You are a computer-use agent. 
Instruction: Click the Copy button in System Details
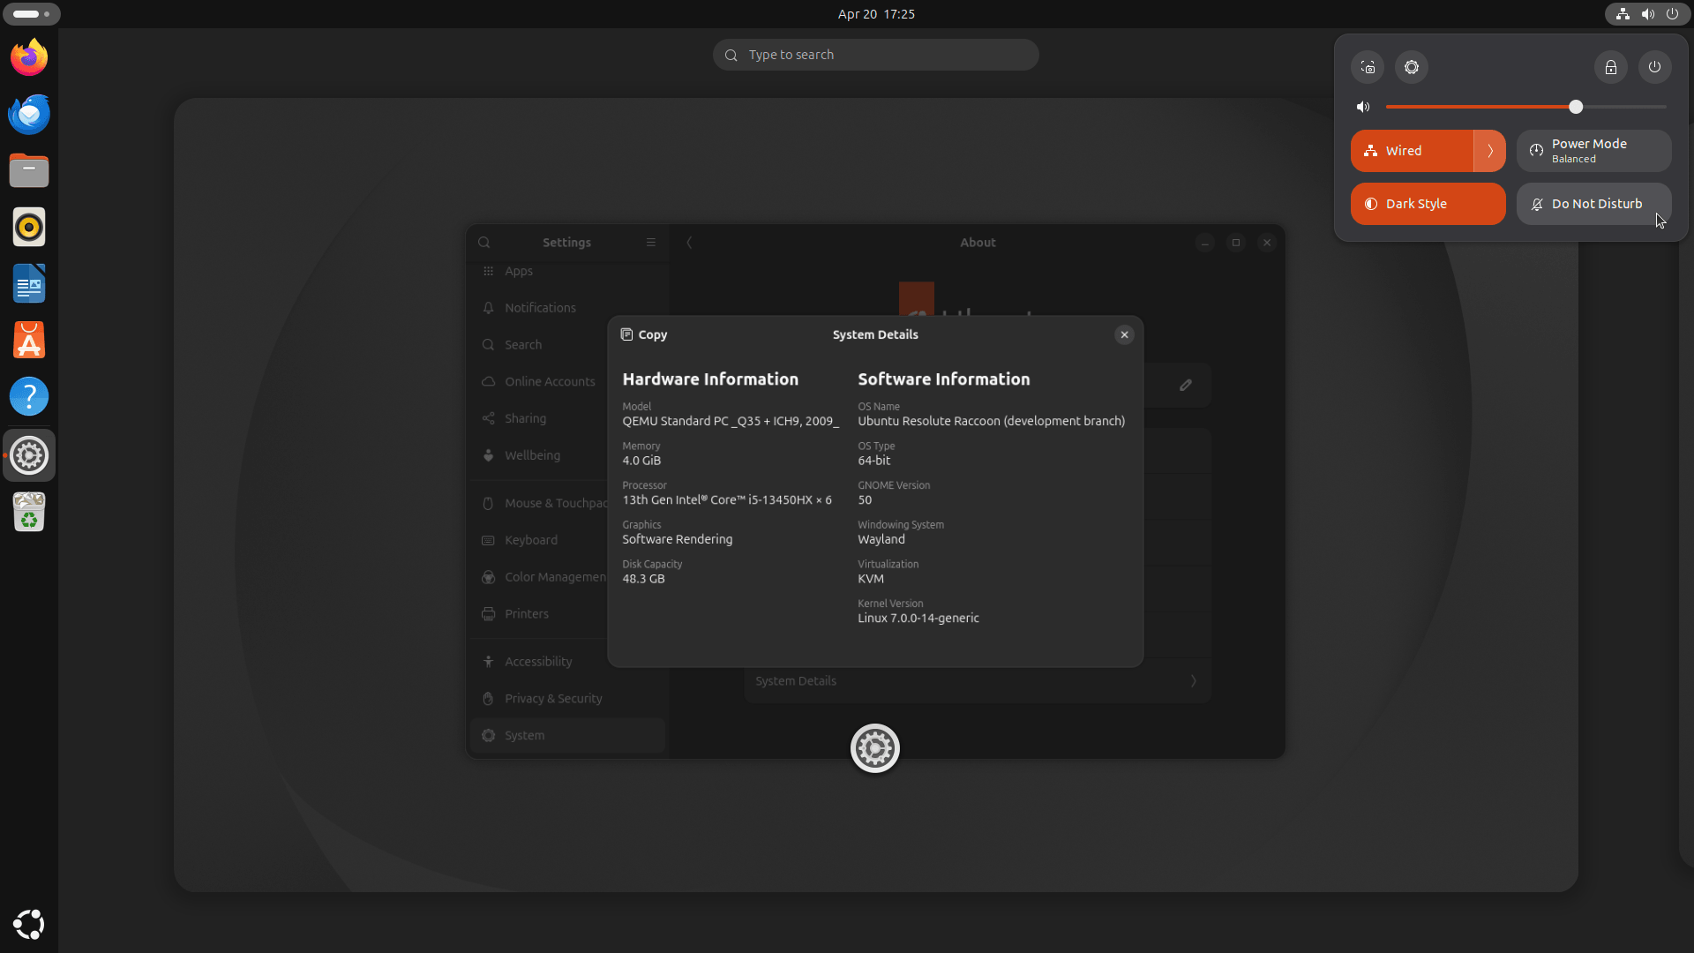[644, 334]
